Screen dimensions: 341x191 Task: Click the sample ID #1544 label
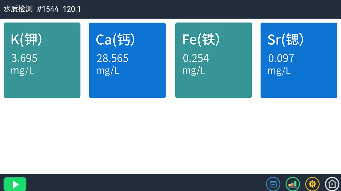pyautogui.click(x=47, y=9)
